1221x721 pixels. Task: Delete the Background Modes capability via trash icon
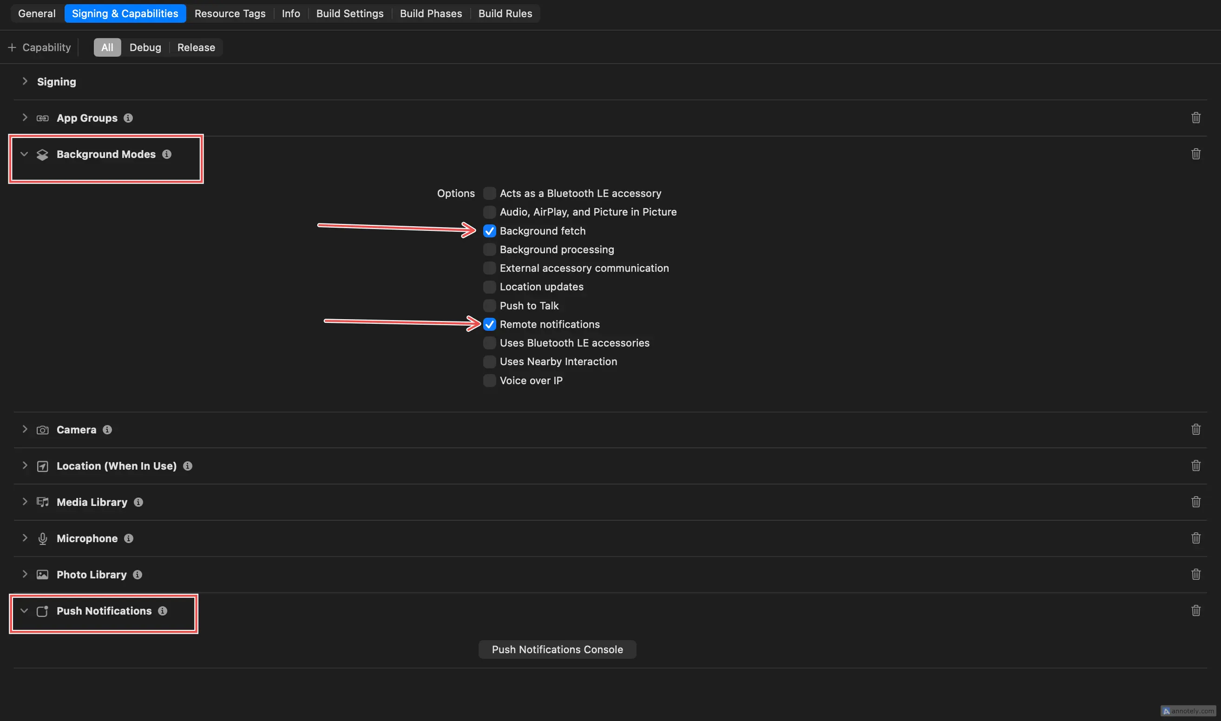coord(1196,154)
